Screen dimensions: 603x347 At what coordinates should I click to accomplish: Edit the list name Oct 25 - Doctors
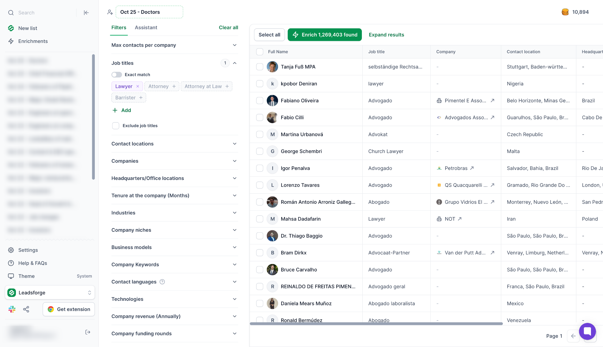pos(149,12)
